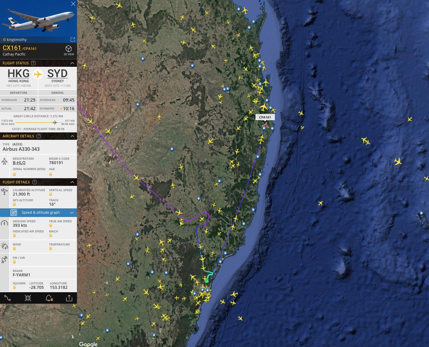Click the Squawk lock icon

[14, 288]
